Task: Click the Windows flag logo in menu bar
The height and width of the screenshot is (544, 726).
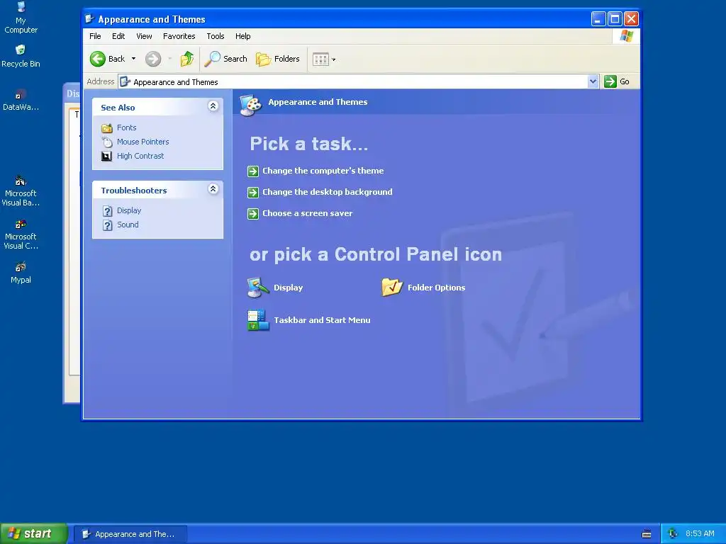Action: [627, 36]
